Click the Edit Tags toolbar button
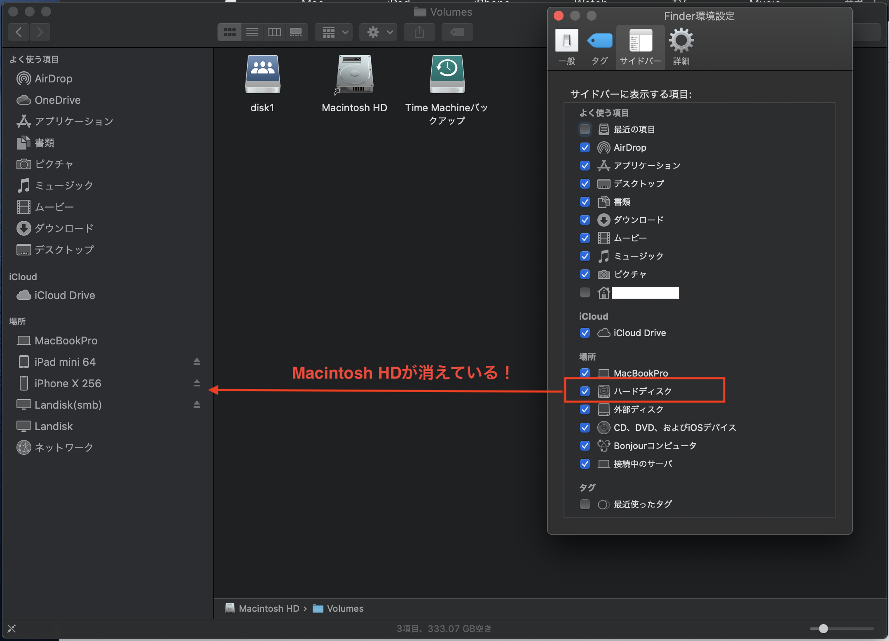Viewport: 889px width, 641px height. [x=457, y=32]
